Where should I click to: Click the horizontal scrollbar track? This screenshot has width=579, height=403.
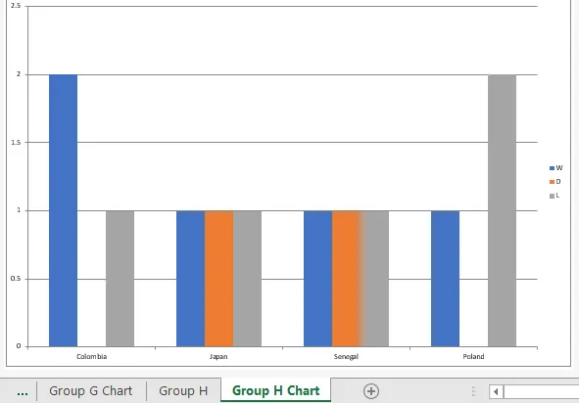[x=541, y=391]
